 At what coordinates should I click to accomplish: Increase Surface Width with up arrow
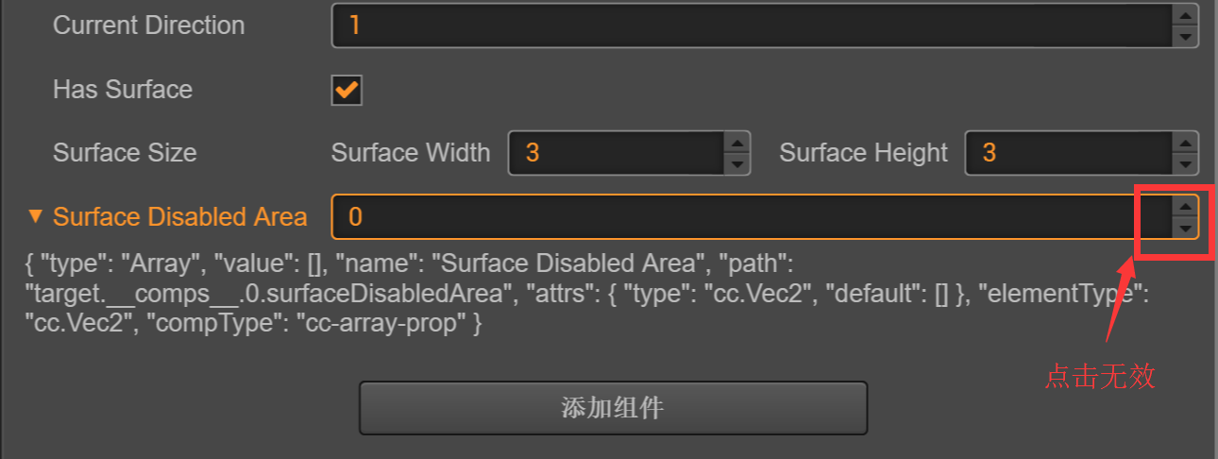(737, 143)
